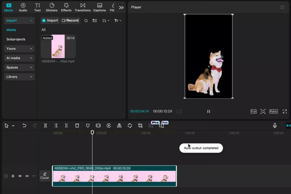Viewport: 291px width, 194px height.
Task: Switch to the Effects tab
Action: (66, 7)
